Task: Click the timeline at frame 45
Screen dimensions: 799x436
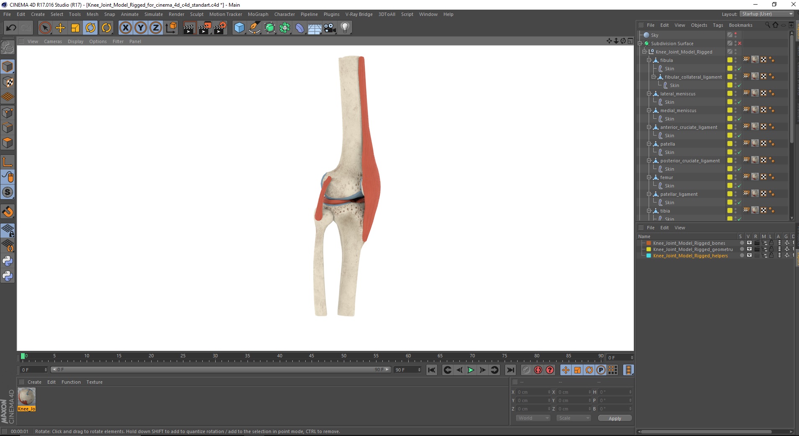Action: 312,357
